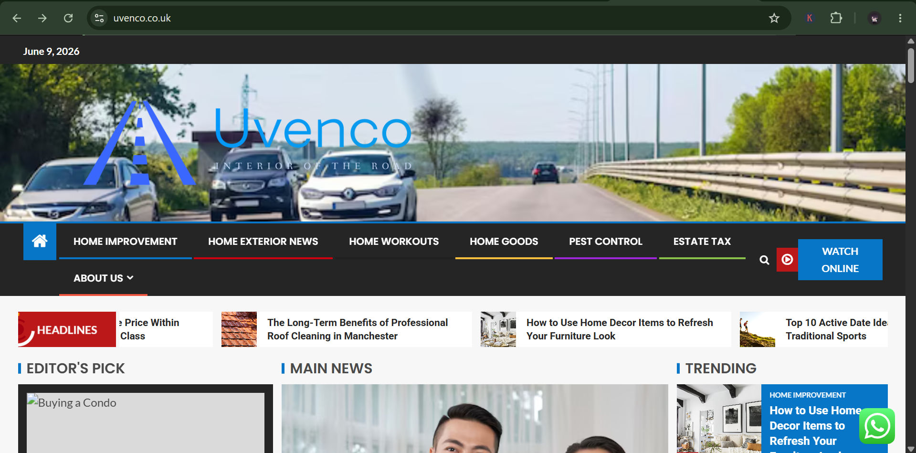Click the roof tiles headline thumbnail
The image size is (916, 453).
239,329
